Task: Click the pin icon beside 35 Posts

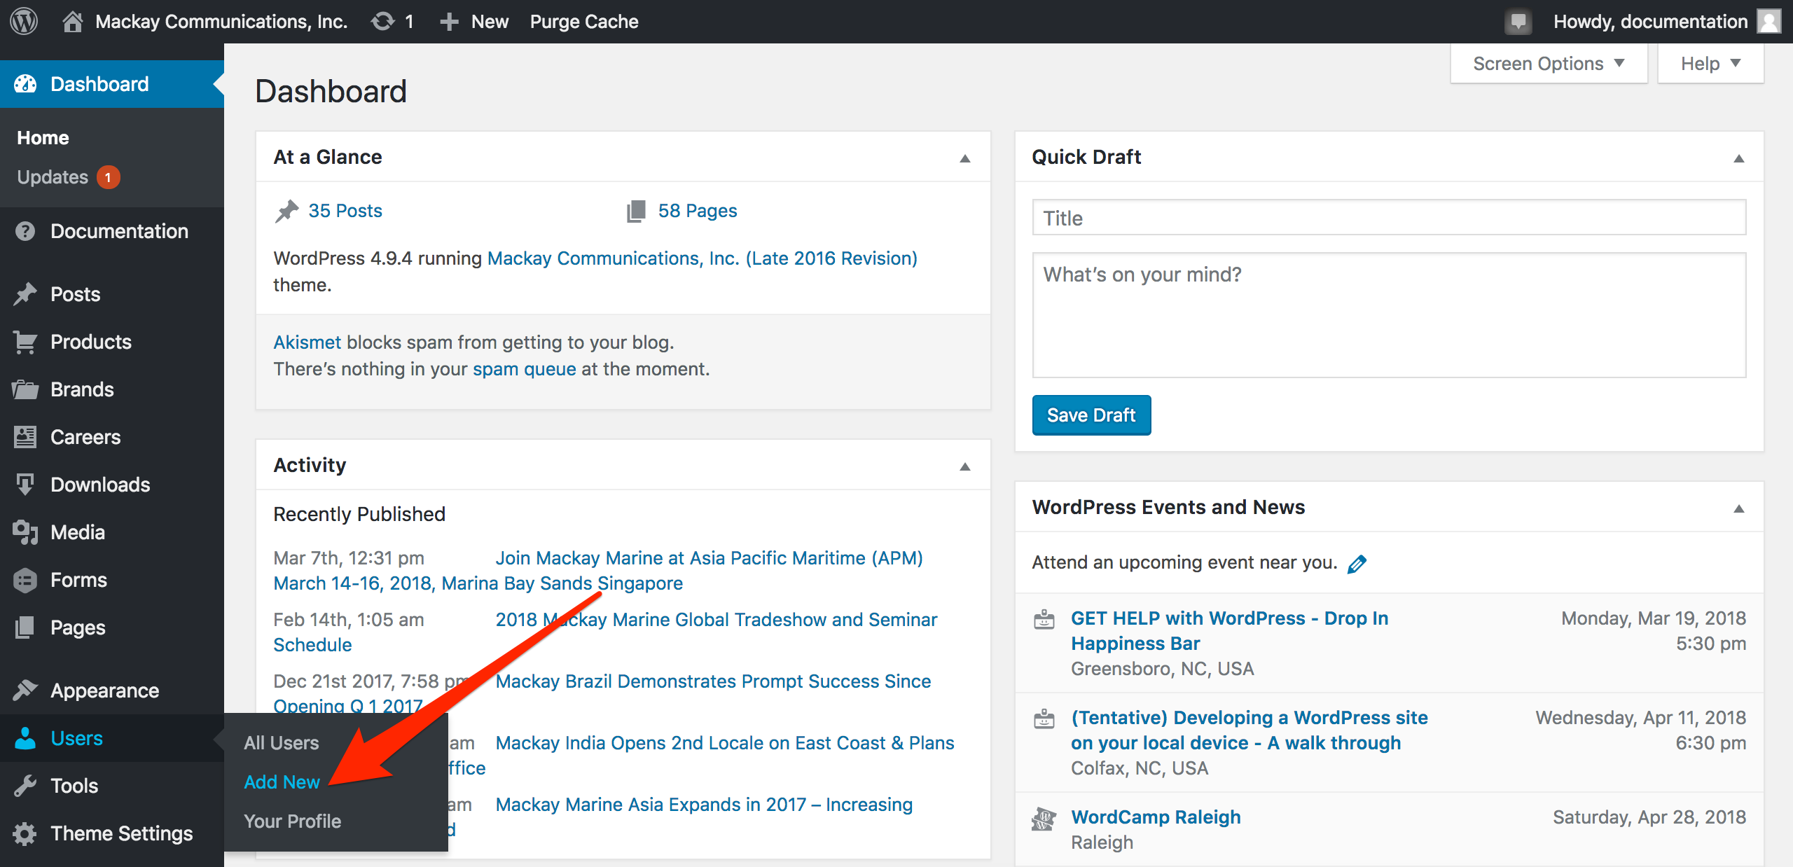Action: pos(286,211)
